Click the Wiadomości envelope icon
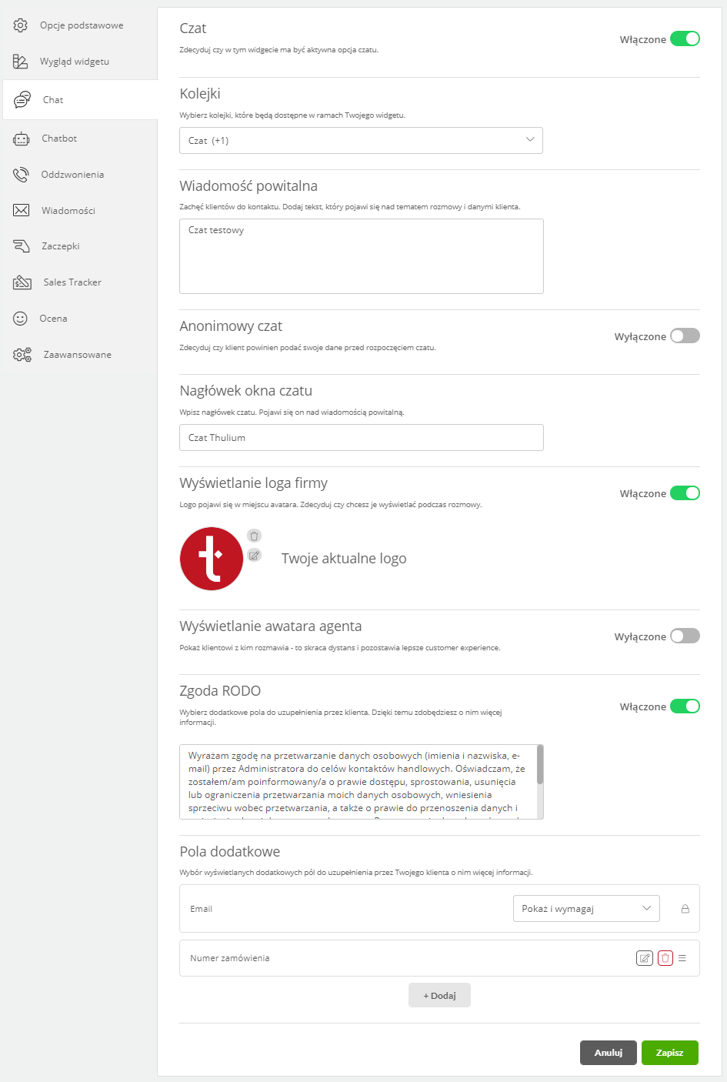This screenshot has width=727, height=1082. pyautogui.click(x=22, y=210)
